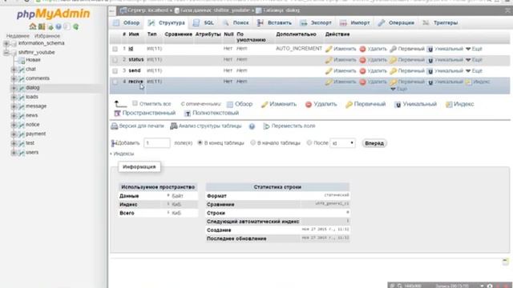Click the fulltext index icon below table
This screenshot has width=513, height=288.
point(187,114)
